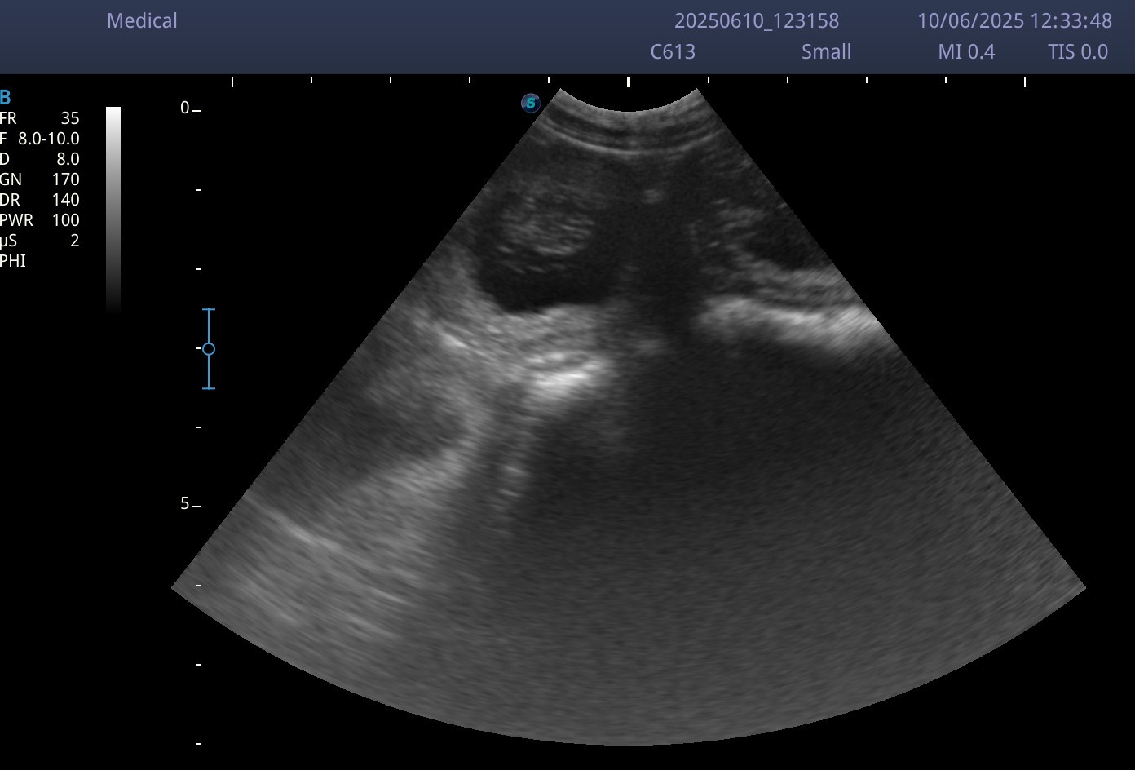
Task: Select the MI 0.4 indicator
Action: point(966,52)
